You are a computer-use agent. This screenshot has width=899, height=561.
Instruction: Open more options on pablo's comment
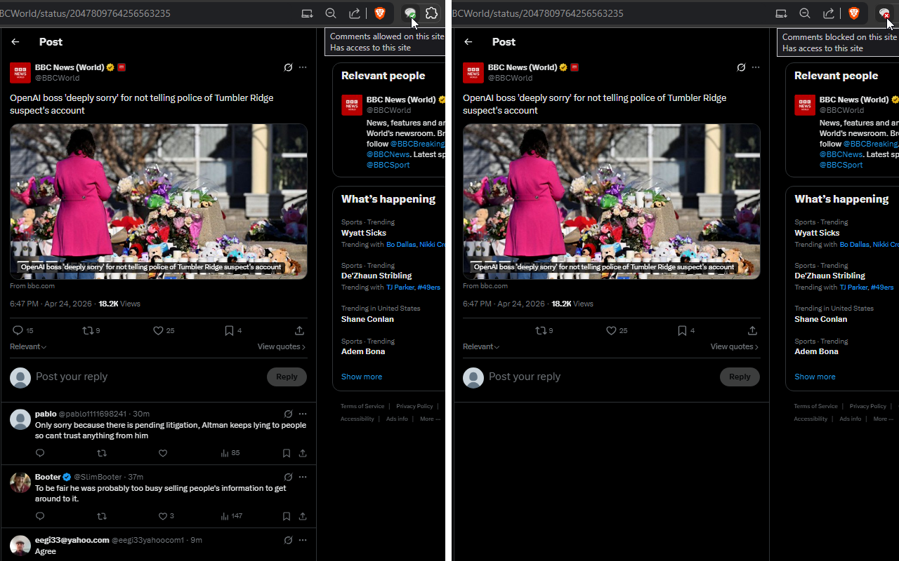tap(303, 414)
